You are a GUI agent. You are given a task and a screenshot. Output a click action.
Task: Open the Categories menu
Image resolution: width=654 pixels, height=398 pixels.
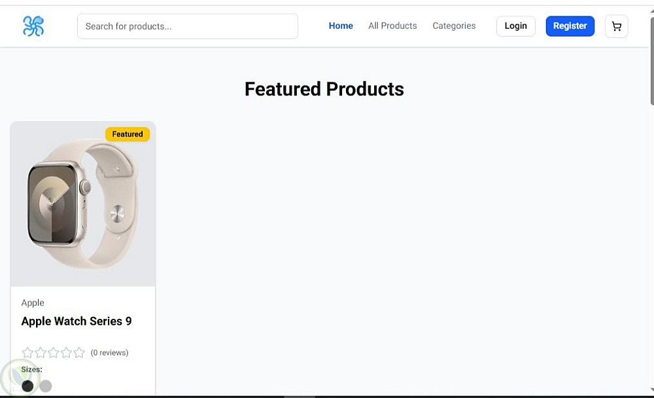coord(454,26)
